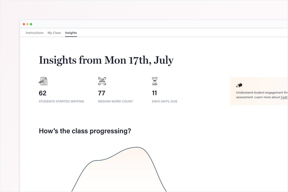This screenshot has width=288, height=192.
Task: Select the 11 days remaining value
Action: 154,93
